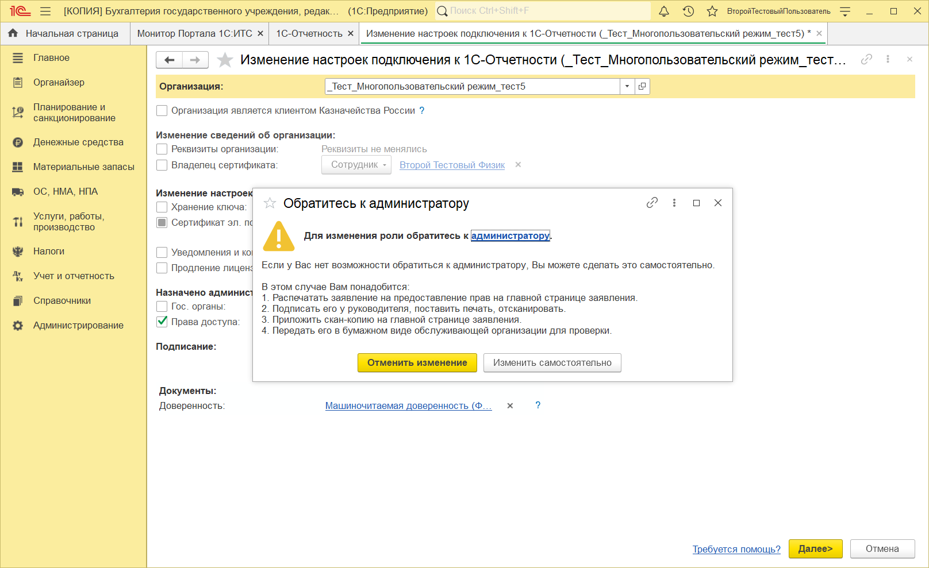This screenshot has width=929, height=568.
Task: Open Второй Тестовый Физик link
Action: (x=452, y=165)
